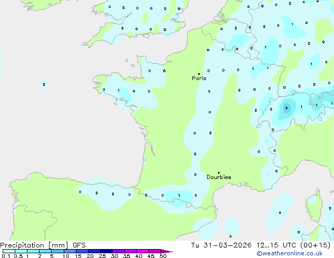
Task: Pick the 5–10 mm legend swatch
Action: tap(57, 251)
